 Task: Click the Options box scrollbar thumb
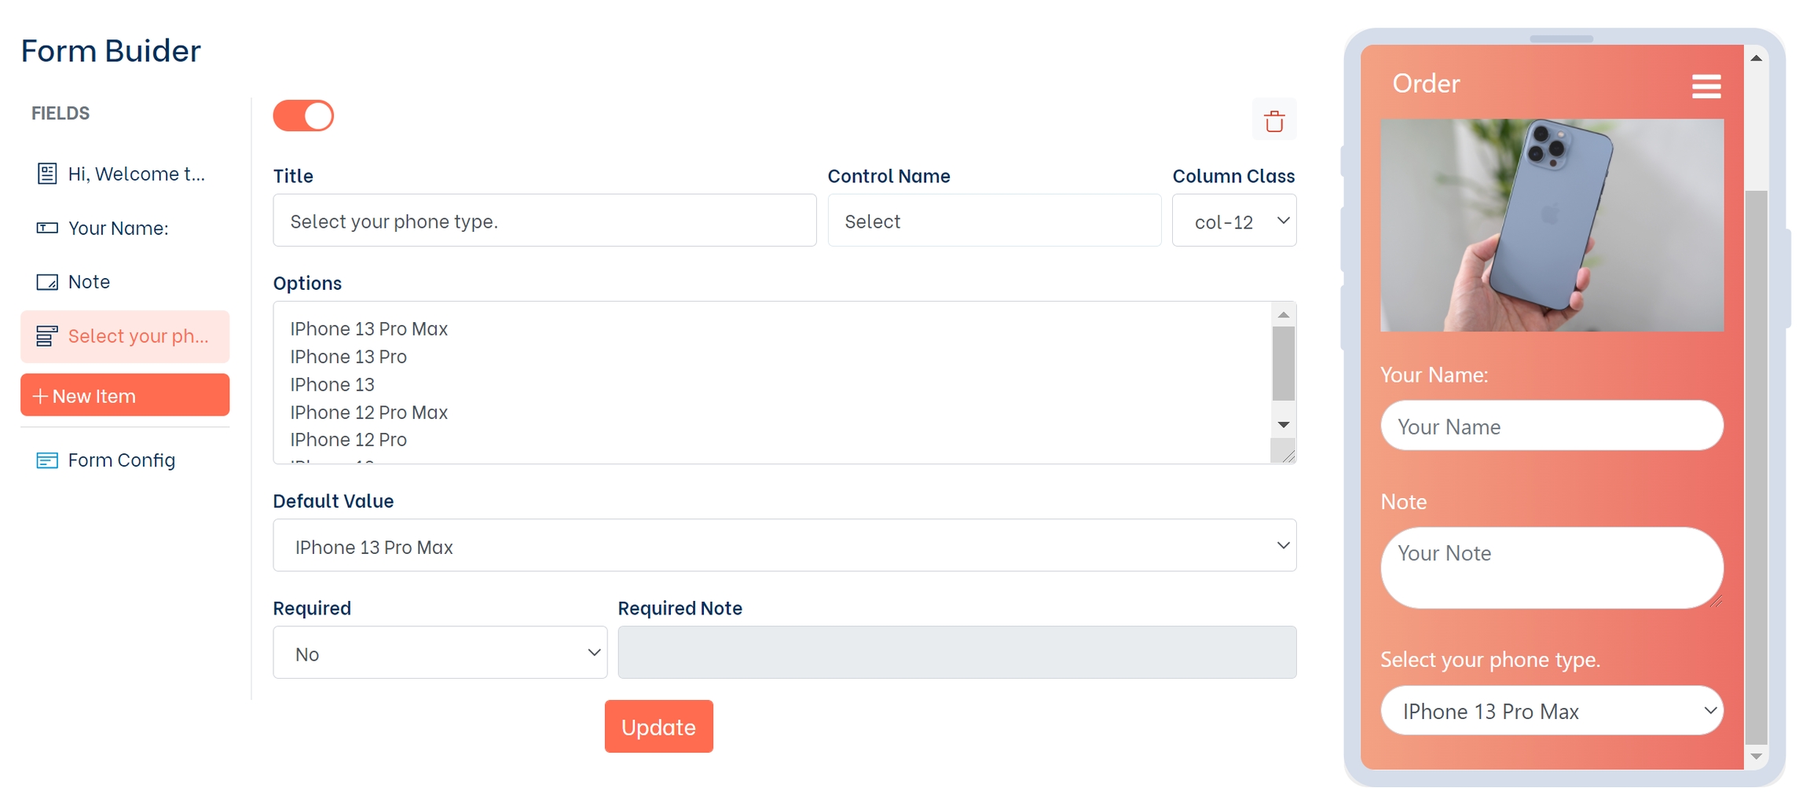tap(1283, 363)
